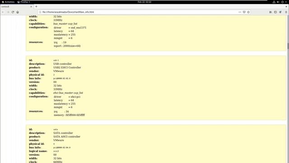Select the centos8 browser tab

point(17,6)
